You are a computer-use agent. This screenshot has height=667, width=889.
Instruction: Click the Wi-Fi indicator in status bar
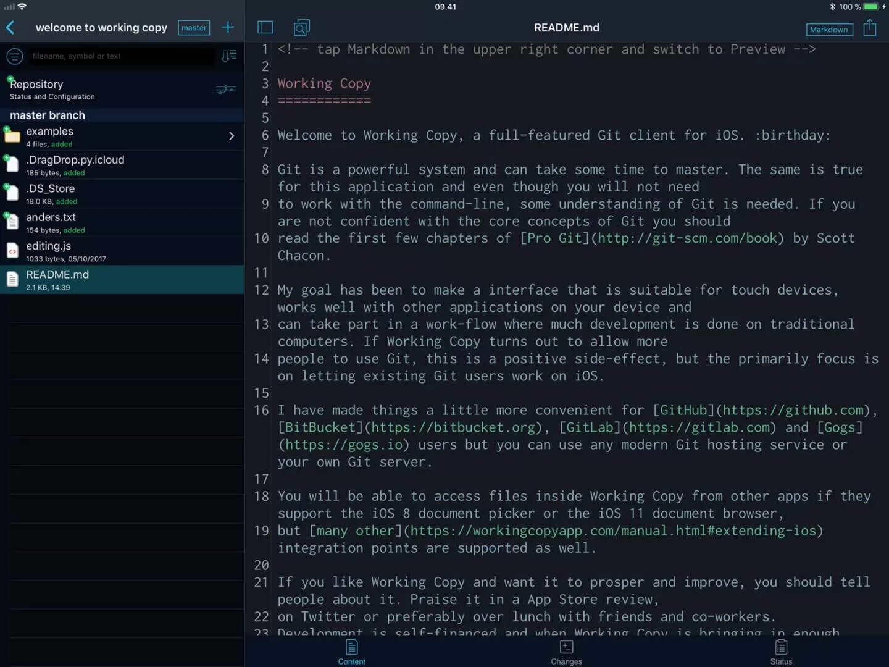pos(22,6)
